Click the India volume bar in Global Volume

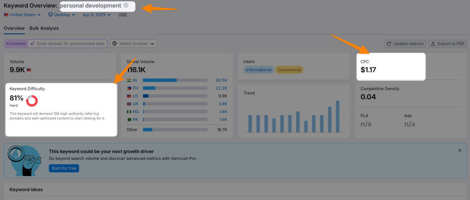point(175,80)
